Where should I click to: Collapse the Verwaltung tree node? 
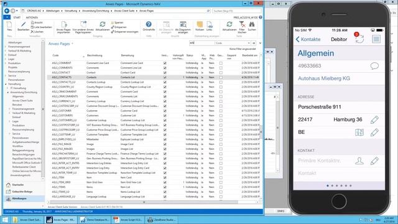6,84
